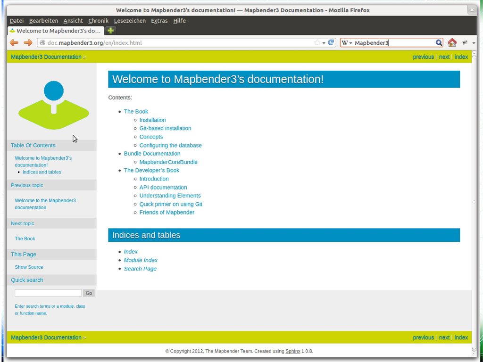Open the Extras menu
The image size is (483, 362).
(159, 21)
